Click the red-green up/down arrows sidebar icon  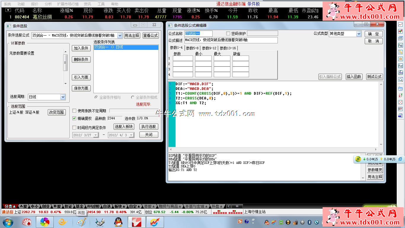pos(401,95)
